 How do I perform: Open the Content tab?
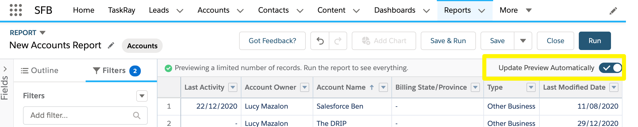(331, 10)
